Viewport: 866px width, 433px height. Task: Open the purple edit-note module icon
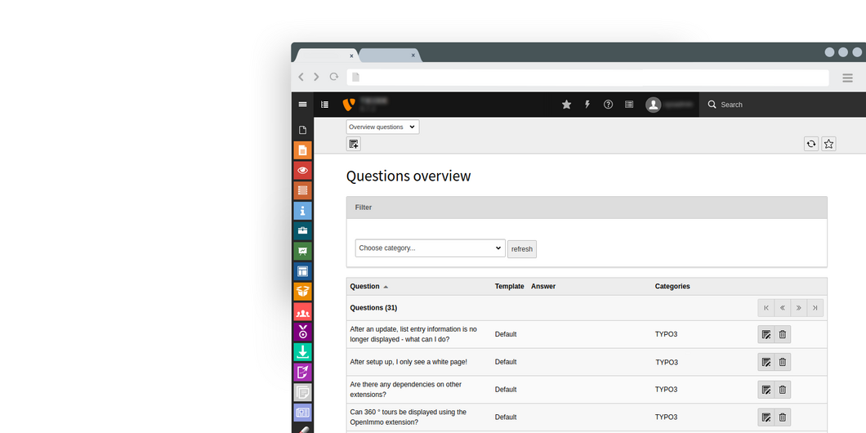pos(302,372)
